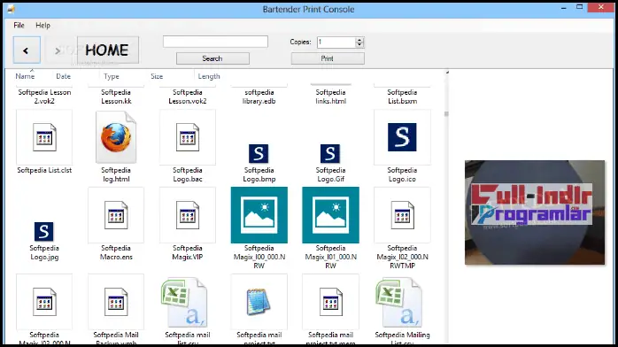
Task: Click the Copies number field
Action: tap(336, 42)
